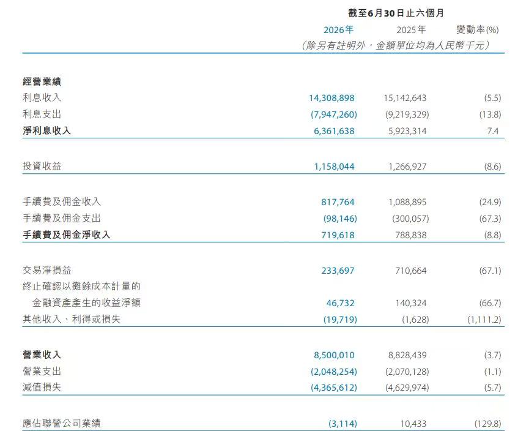The height and width of the screenshot is (447, 526).
Task: Select the 經營業績 section heading
Action: pos(42,81)
